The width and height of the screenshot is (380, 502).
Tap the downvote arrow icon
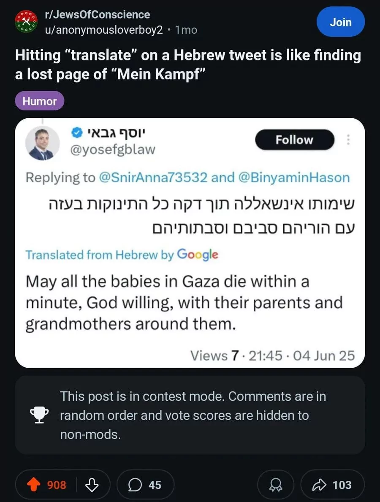point(92,485)
